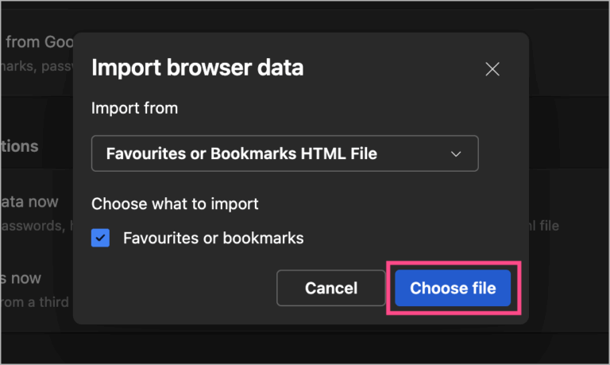Viewport: 610px width, 365px height.
Task: Click the blue Choose file button
Action: pyautogui.click(x=453, y=288)
